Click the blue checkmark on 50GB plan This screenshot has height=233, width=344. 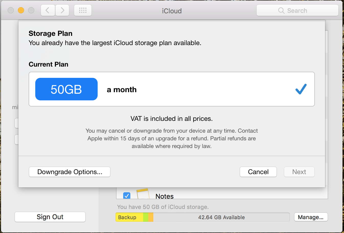point(301,89)
